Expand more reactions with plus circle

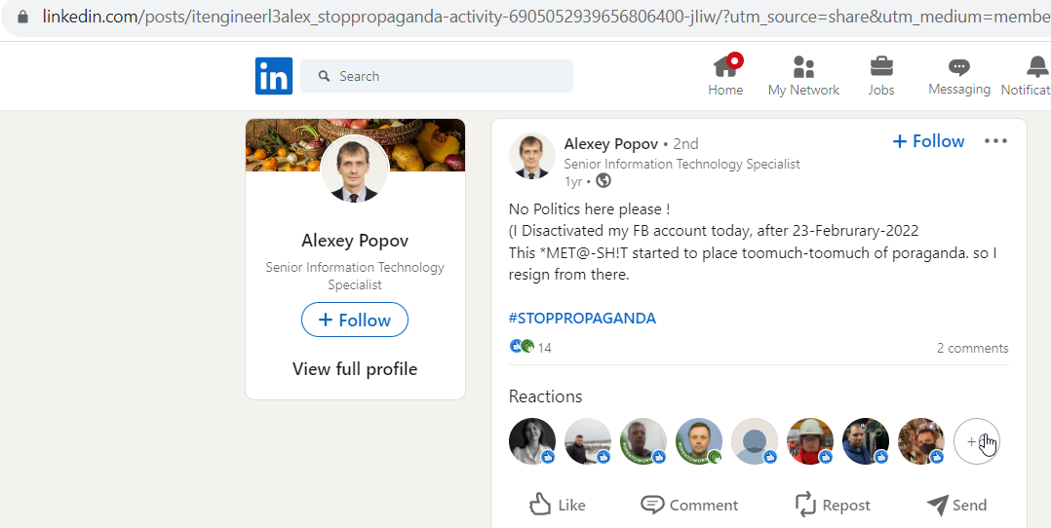(977, 441)
